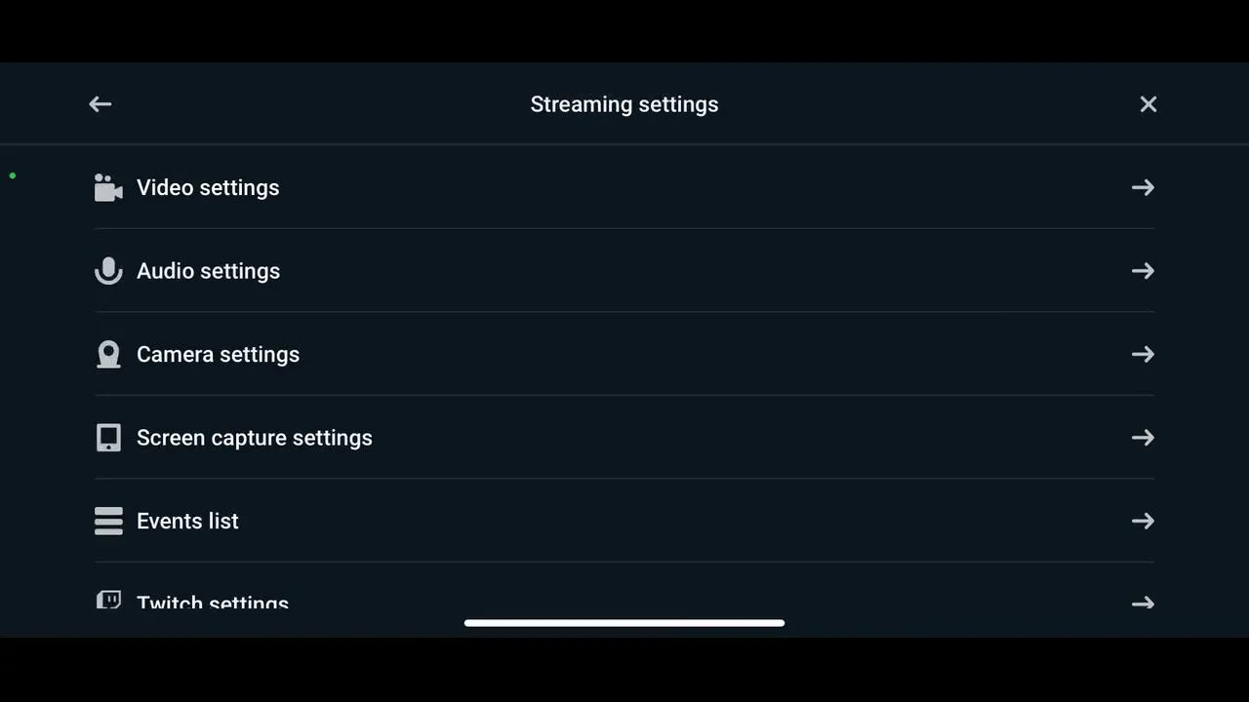Click the back arrow icon
Image resolution: width=1249 pixels, height=702 pixels.
(x=100, y=104)
